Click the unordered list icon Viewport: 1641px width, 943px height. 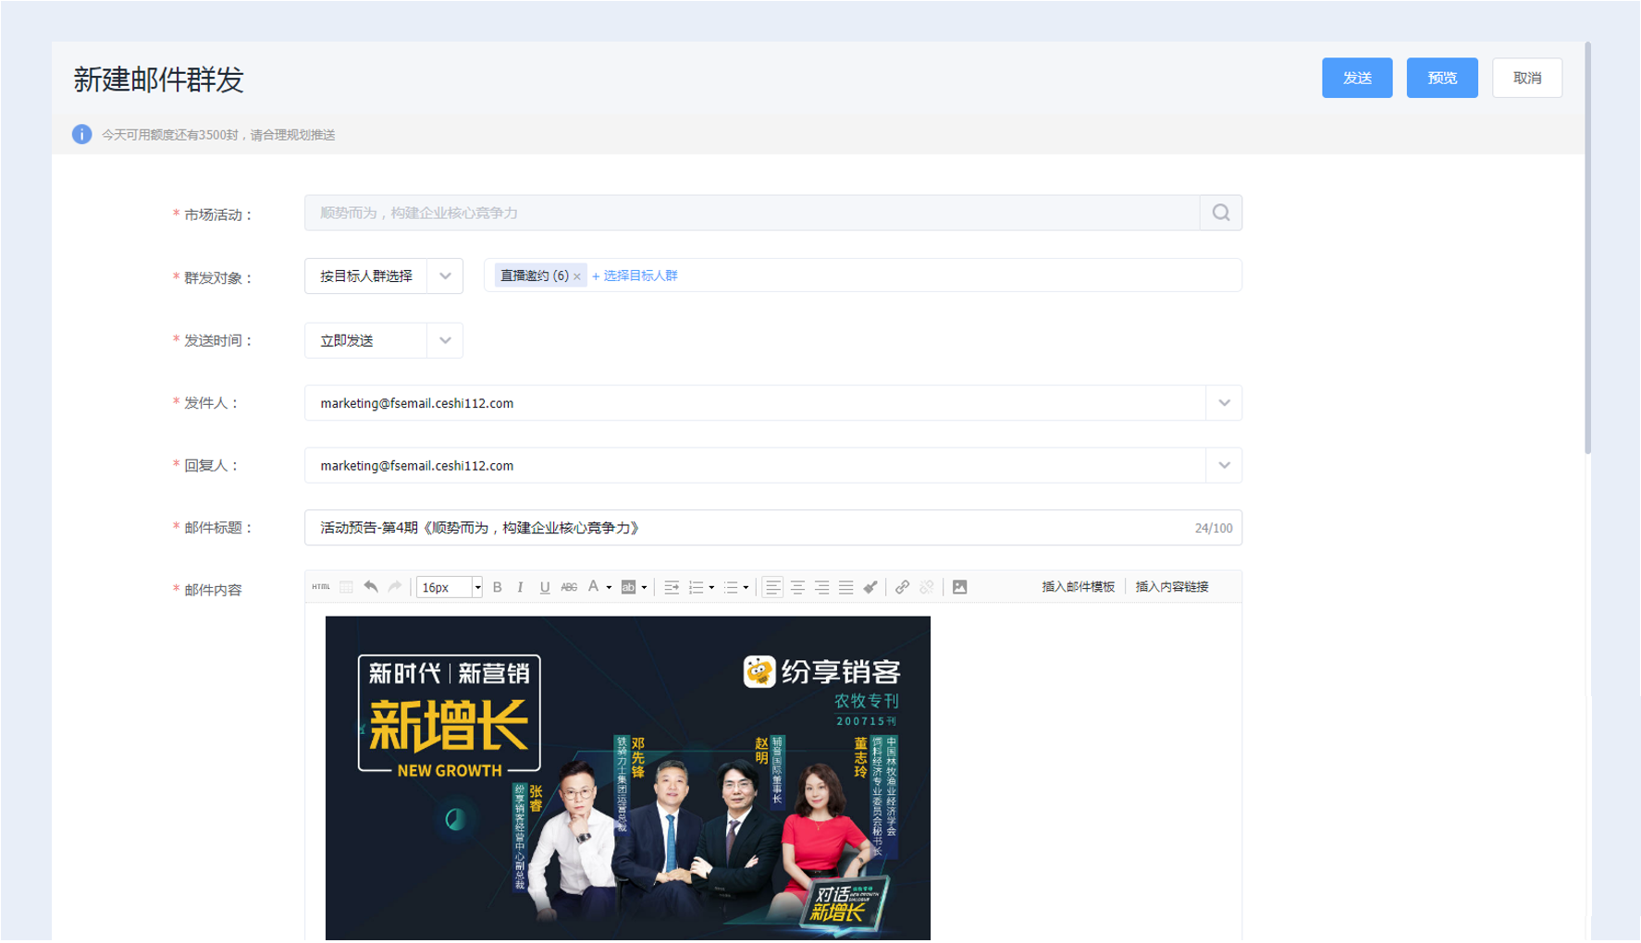point(731,587)
